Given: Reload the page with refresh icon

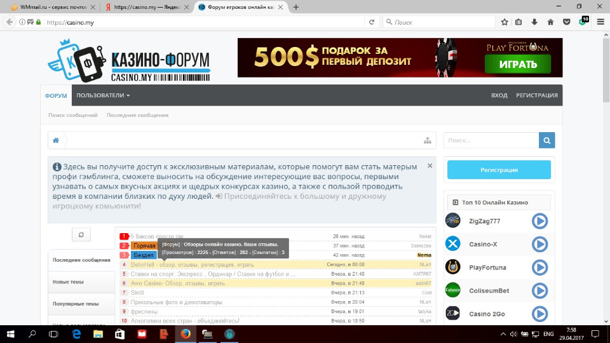Looking at the screenshot, I should click(x=372, y=22).
